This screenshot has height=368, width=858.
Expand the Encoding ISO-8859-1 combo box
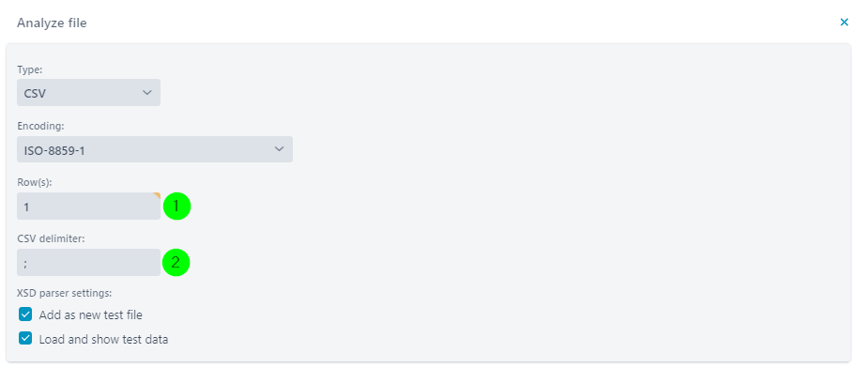click(155, 149)
